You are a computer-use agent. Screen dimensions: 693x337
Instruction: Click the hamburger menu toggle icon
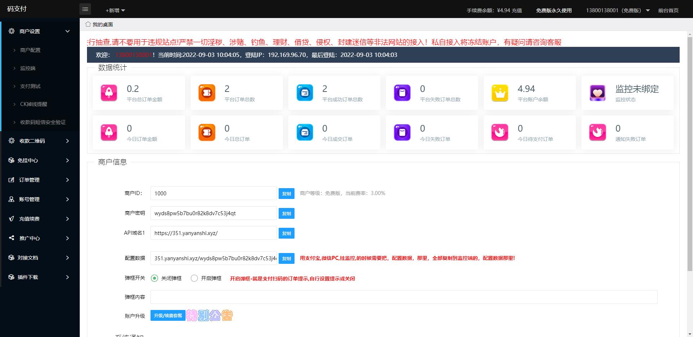click(85, 9)
